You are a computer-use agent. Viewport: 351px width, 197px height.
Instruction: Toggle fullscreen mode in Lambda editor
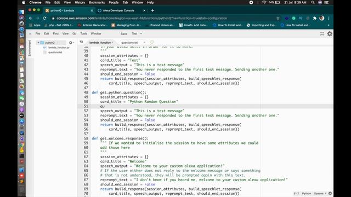pyautogui.click(x=322, y=34)
